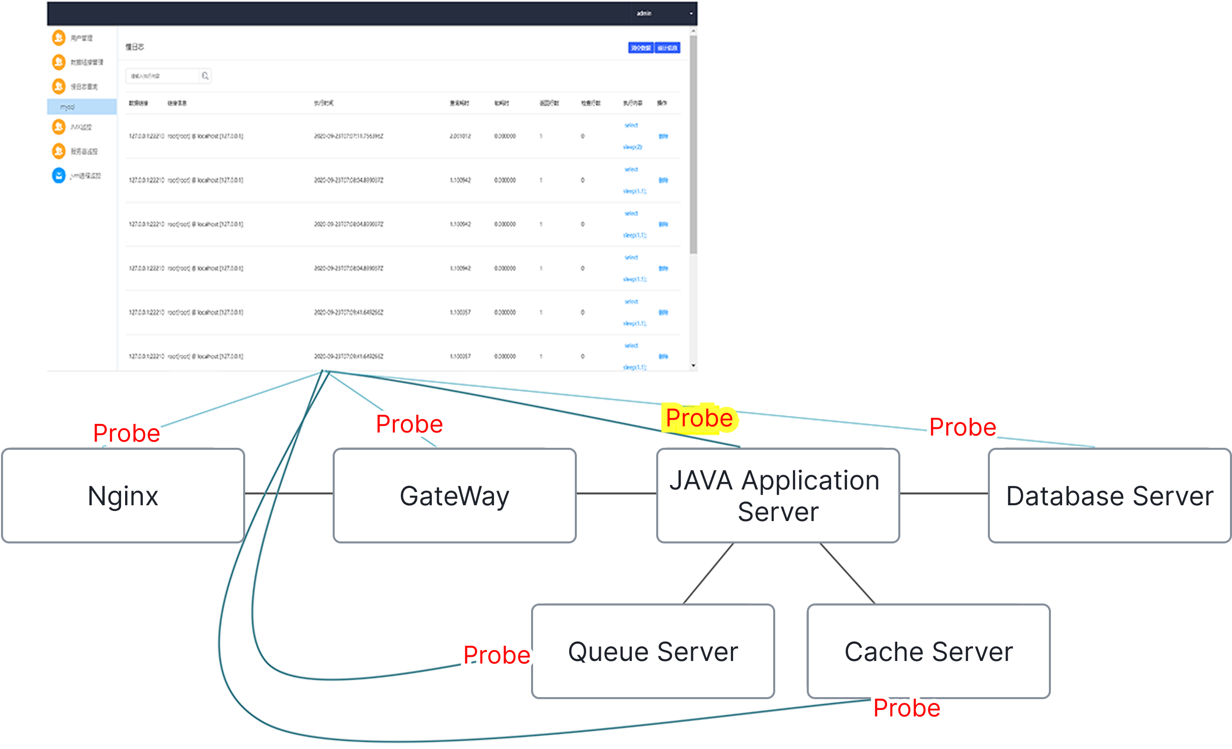Select the Nginx box

pyautogui.click(x=123, y=496)
